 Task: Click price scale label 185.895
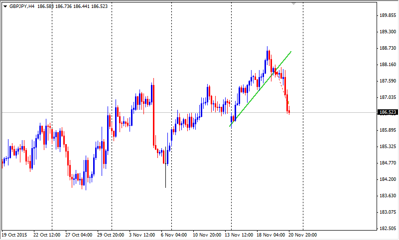[388, 130]
